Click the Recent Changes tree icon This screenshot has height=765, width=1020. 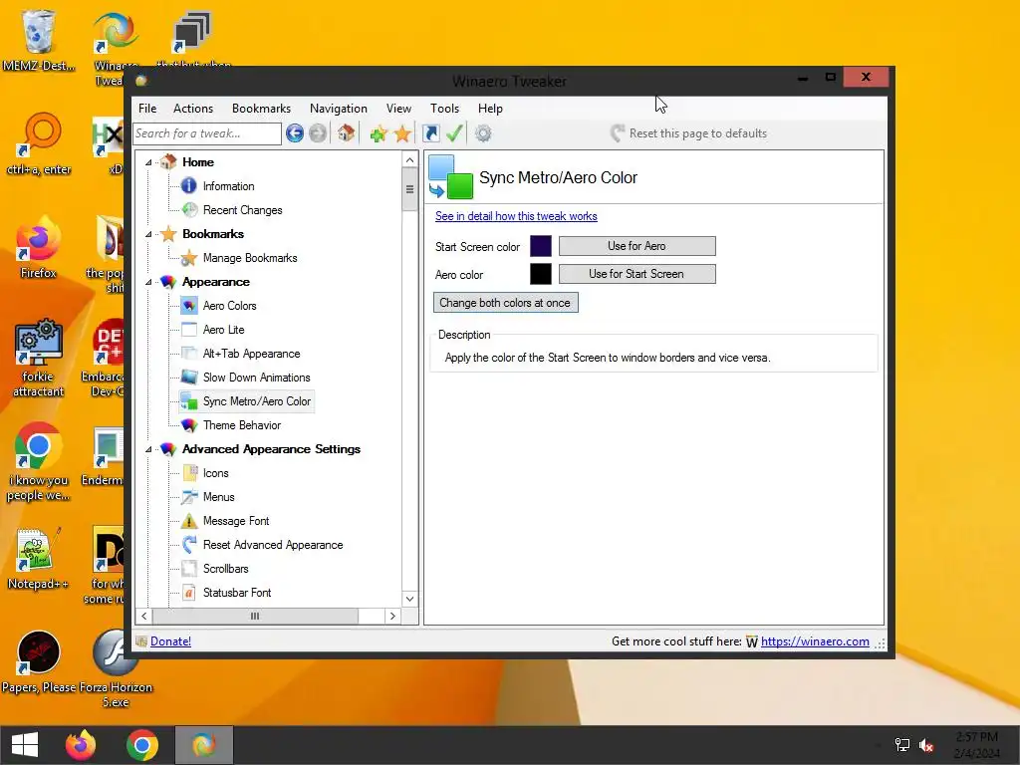click(189, 210)
